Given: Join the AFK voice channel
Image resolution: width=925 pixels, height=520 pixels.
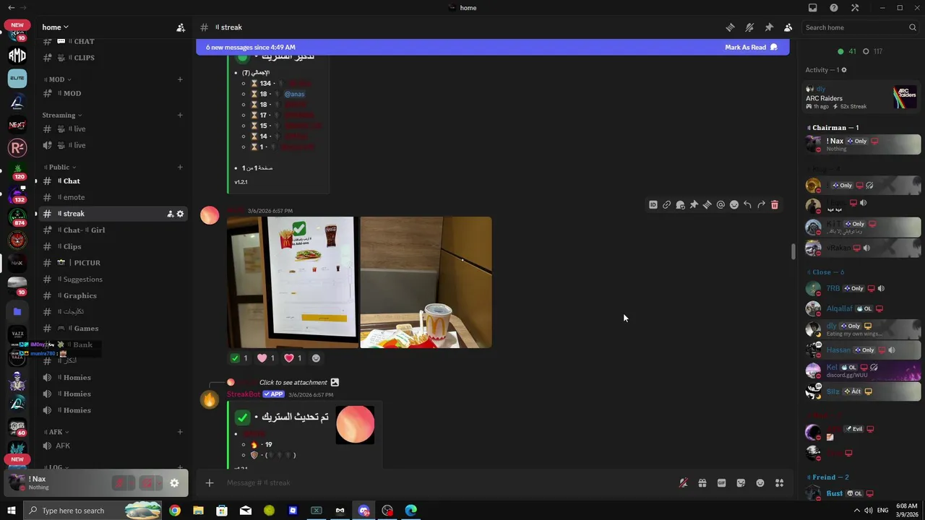Looking at the screenshot, I should point(111,446).
